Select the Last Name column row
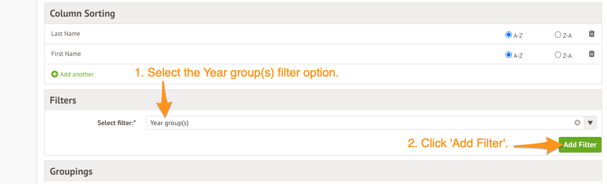The image size is (607, 184). [323, 34]
